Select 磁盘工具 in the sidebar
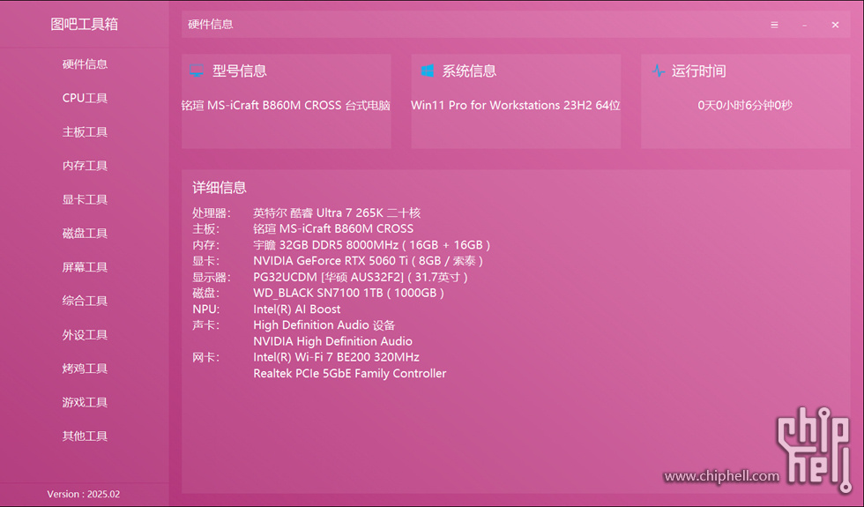 point(85,233)
